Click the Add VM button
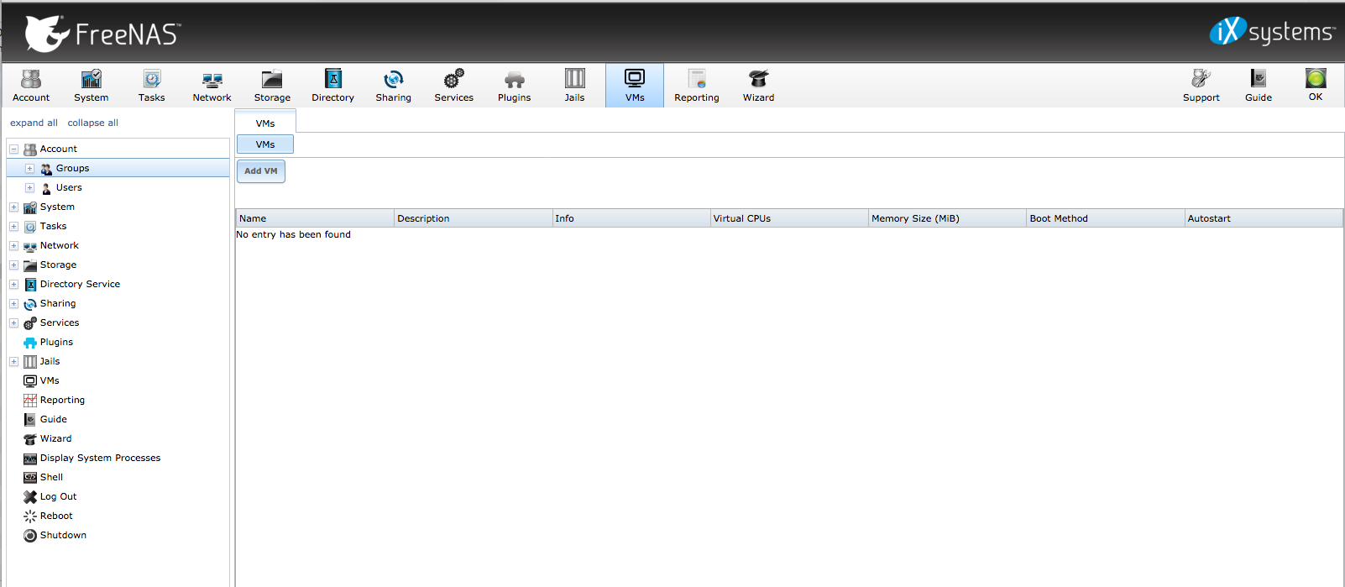Viewport: 1345px width, 587px height. click(261, 171)
